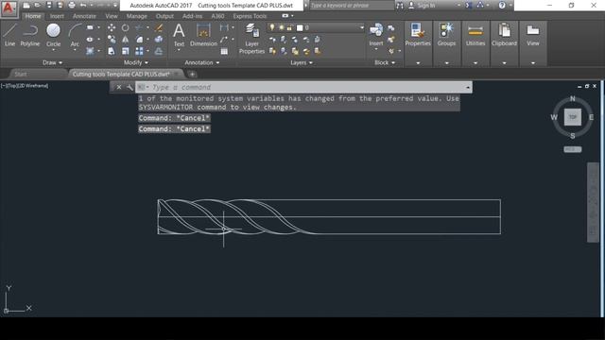
Task: Insert a Table from Annotation panel
Action: click(x=224, y=51)
